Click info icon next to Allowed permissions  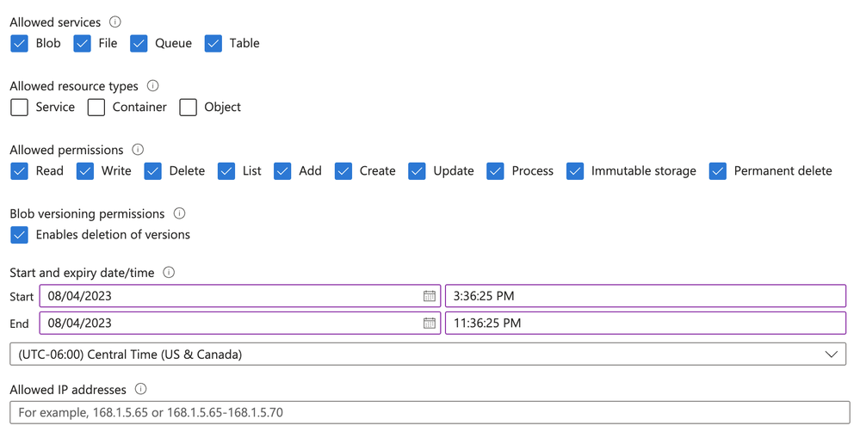139,149
